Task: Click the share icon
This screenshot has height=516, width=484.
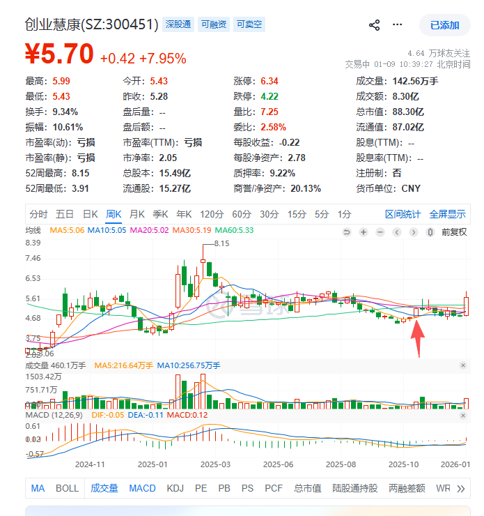Action: pos(374,25)
